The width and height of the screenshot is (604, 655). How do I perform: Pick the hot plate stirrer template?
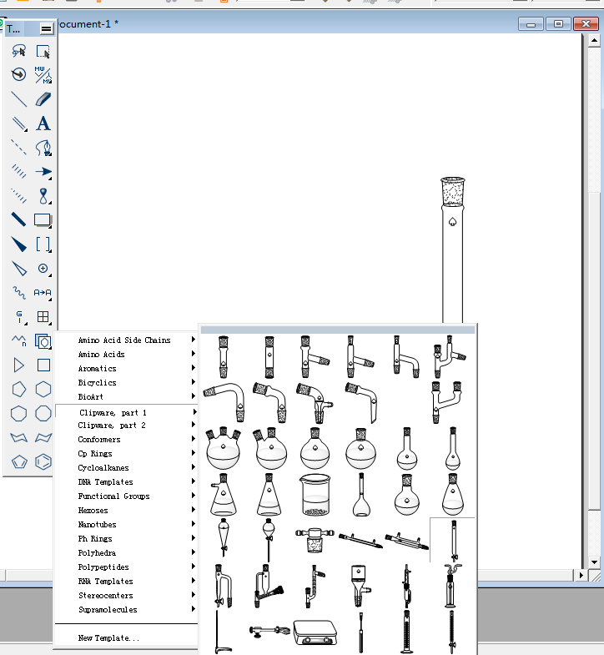click(315, 632)
